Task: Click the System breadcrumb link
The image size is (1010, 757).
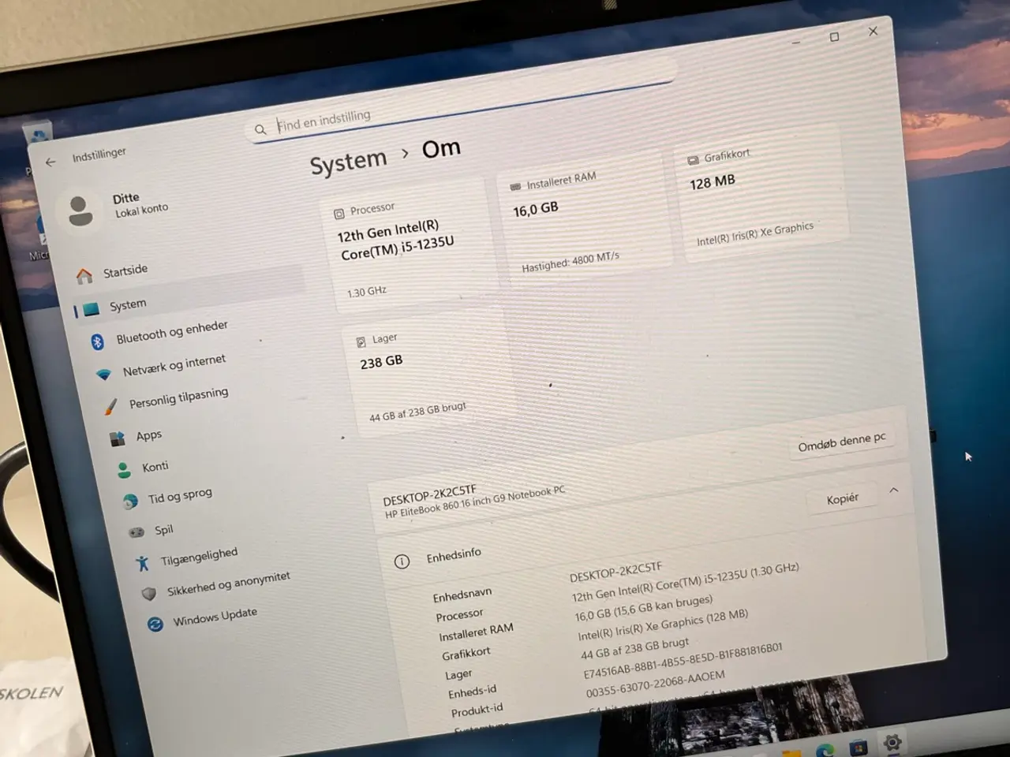Action: point(348,162)
